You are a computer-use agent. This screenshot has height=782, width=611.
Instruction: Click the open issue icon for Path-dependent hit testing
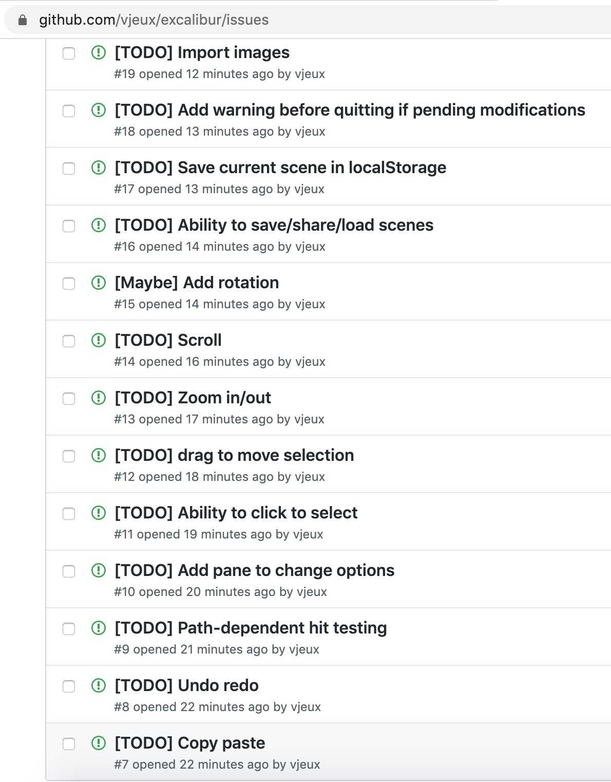[x=98, y=628]
